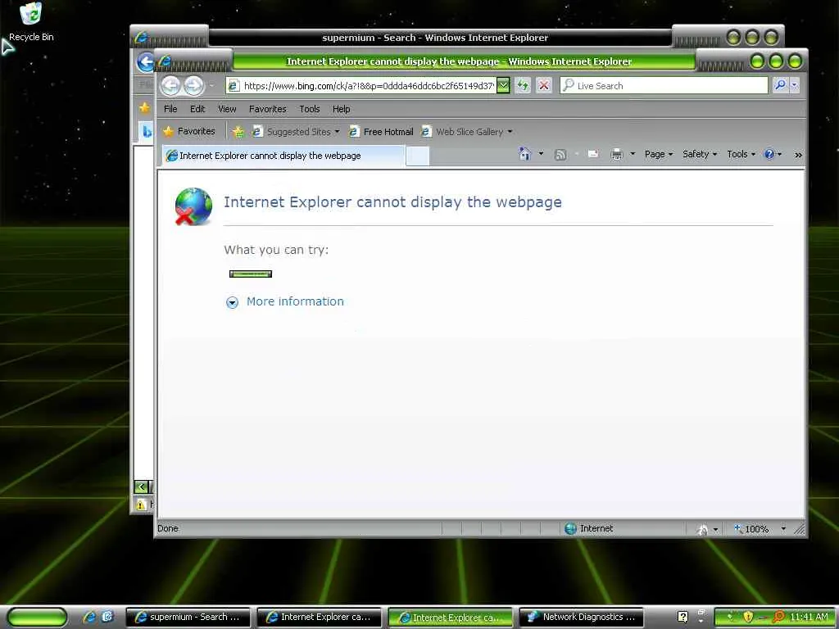Click the Back navigation arrow button

[x=170, y=85]
